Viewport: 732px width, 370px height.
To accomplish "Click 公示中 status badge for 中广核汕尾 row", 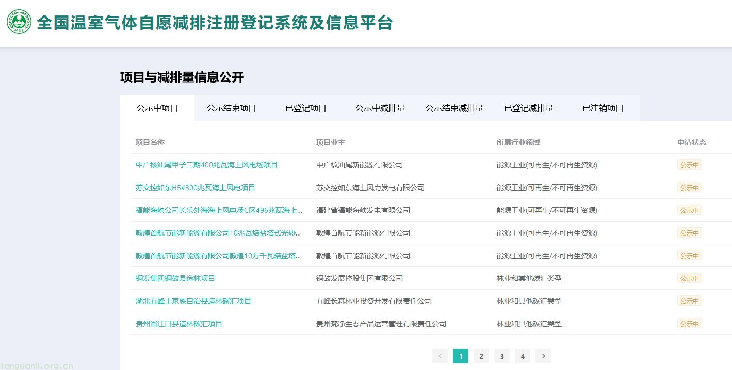I will point(690,165).
